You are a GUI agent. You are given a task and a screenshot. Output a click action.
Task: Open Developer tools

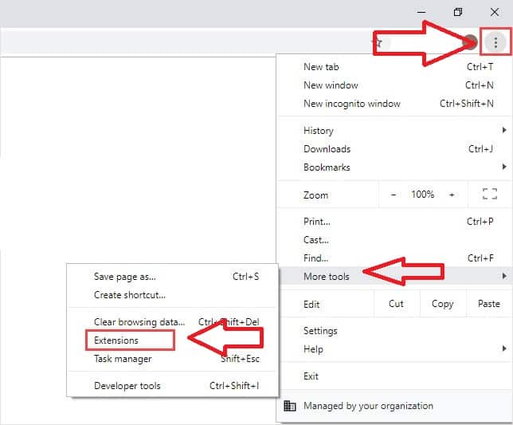point(127,386)
